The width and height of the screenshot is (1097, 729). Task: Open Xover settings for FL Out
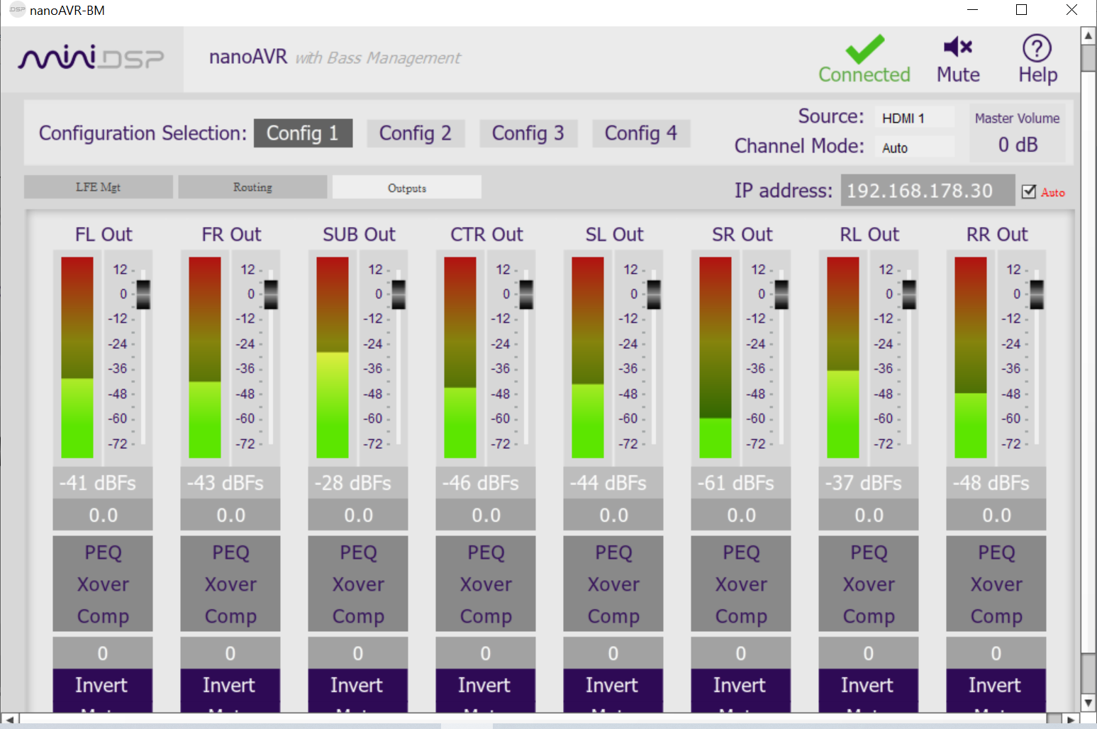103,584
